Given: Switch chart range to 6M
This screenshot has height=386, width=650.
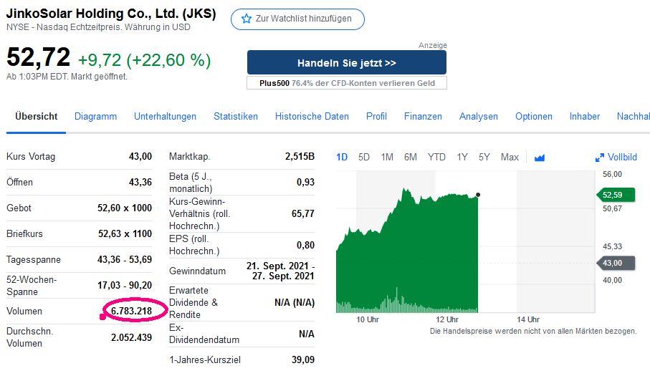Looking at the screenshot, I should pyautogui.click(x=410, y=157).
